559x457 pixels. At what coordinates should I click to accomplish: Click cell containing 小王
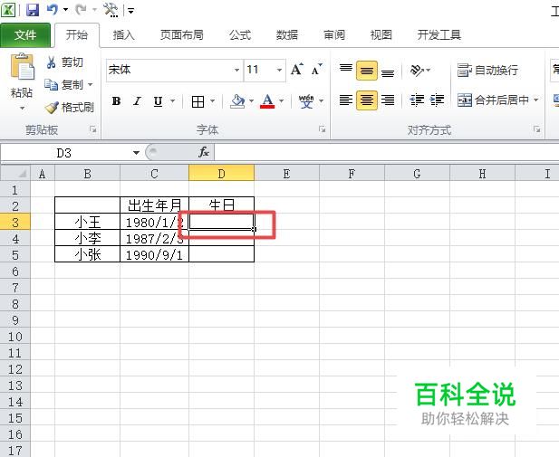(87, 223)
